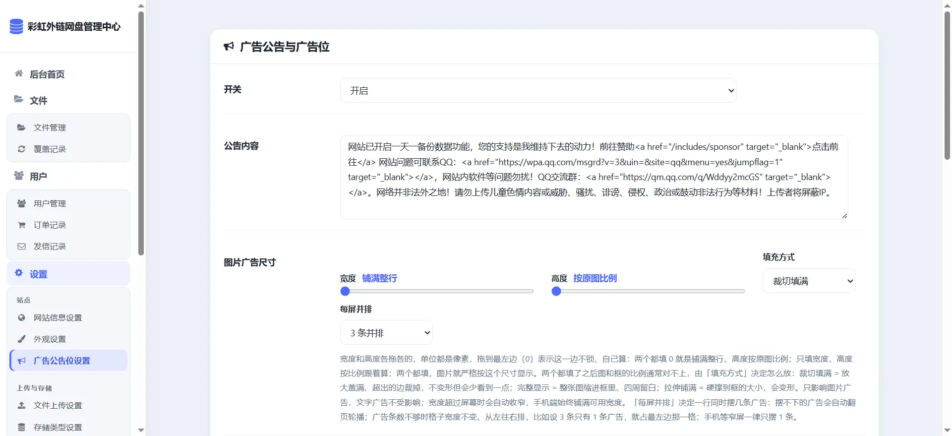Collapse the 设置 sidebar section
The image size is (952, 436).
point(68,274)
